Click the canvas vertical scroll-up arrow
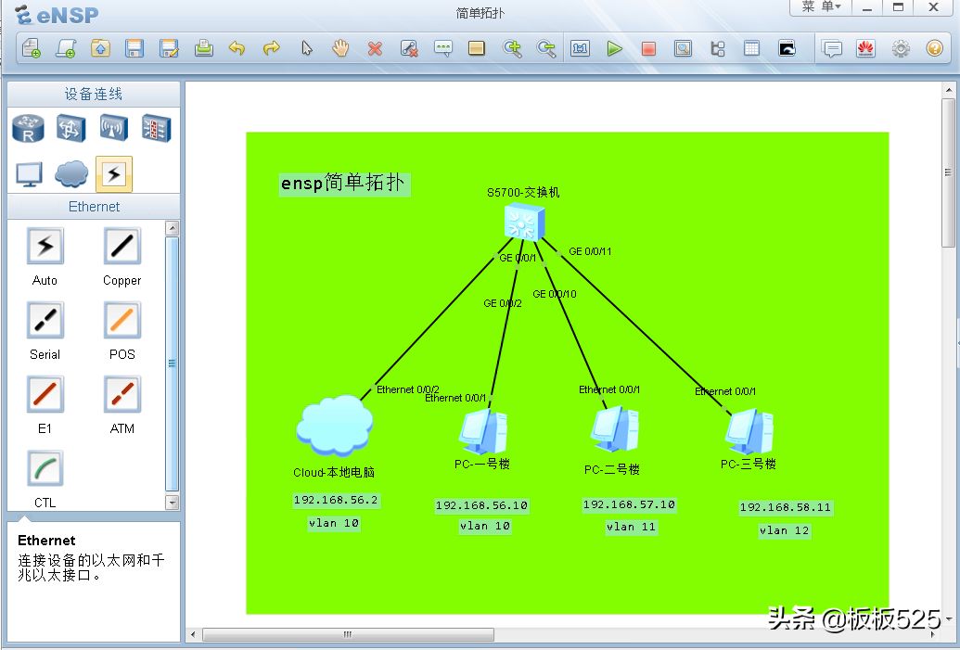The width and height of the screenshot is (960, 650). 948,91
